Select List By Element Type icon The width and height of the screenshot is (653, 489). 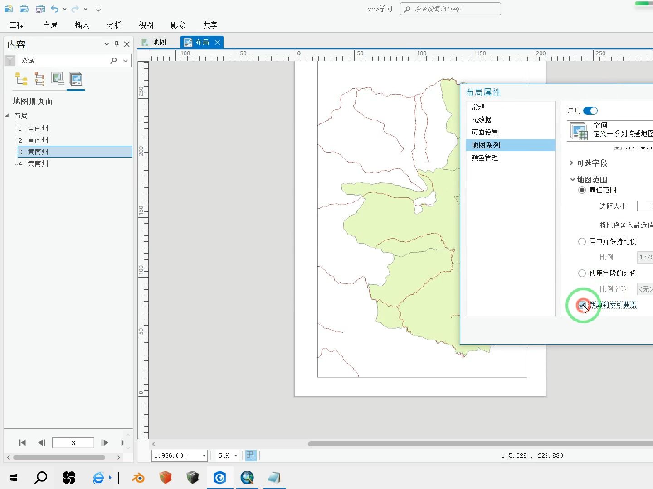pyautogui.click(x=39, y=79)
